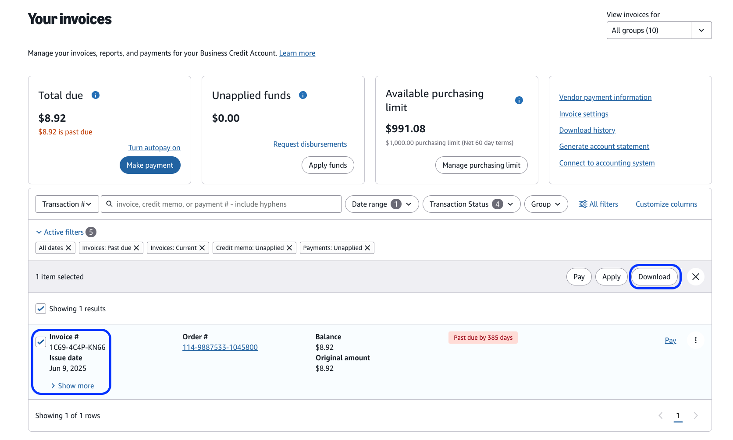Click the Unapplied funds info icon
The image size is (733, 440).
coord(303,95)
